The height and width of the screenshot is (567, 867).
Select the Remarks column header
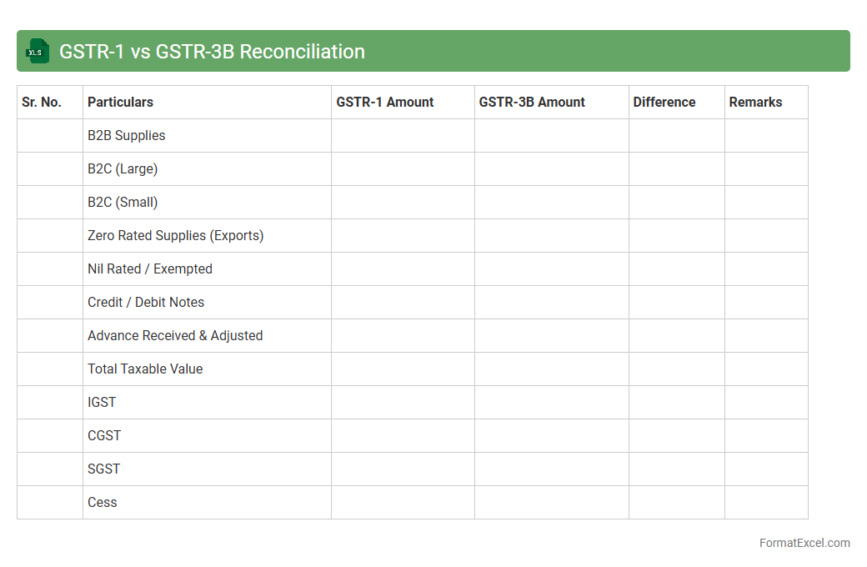[x=755, y=103]
